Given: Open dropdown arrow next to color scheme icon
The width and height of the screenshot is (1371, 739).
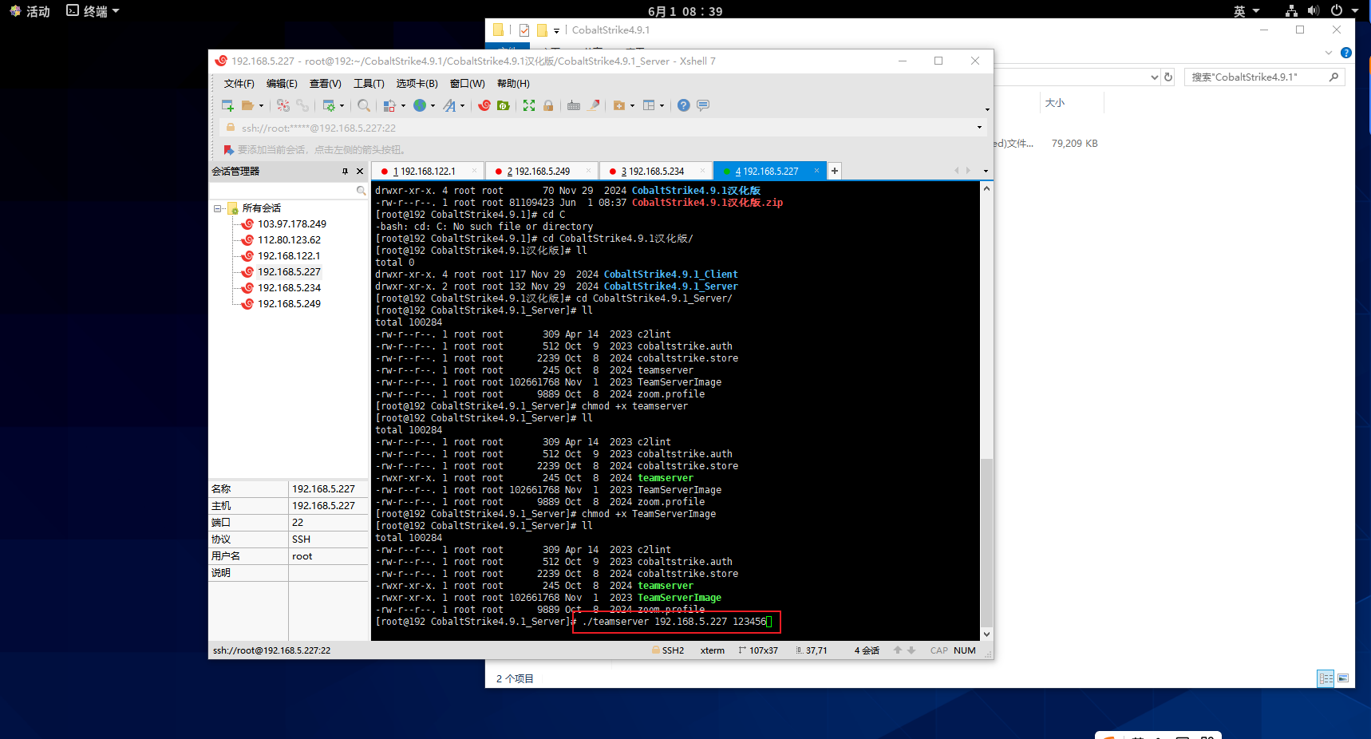Looking at the screenshot, I should coord(403,105).
